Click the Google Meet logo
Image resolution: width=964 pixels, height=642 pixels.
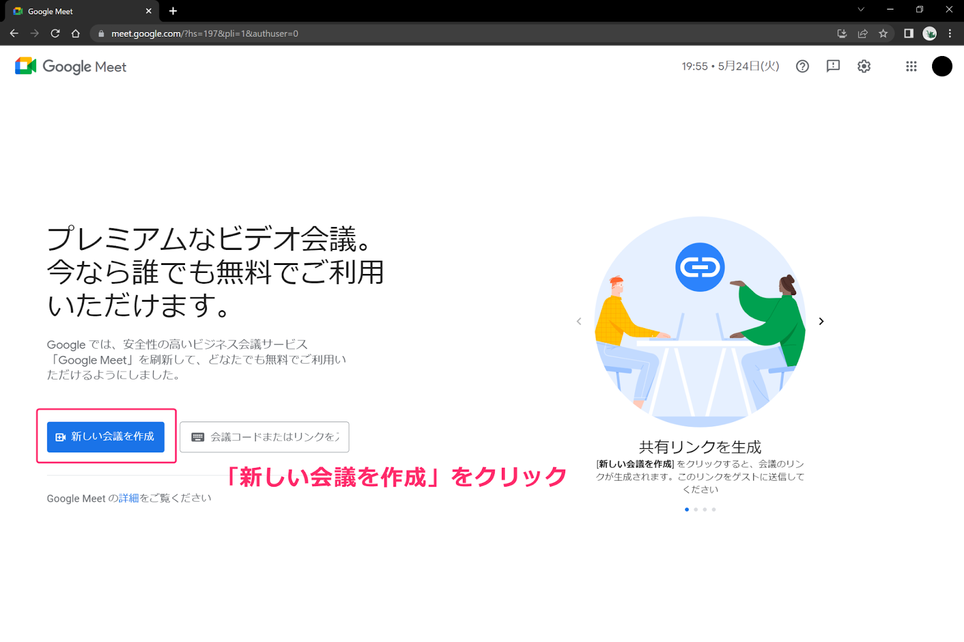coord(70,66)
